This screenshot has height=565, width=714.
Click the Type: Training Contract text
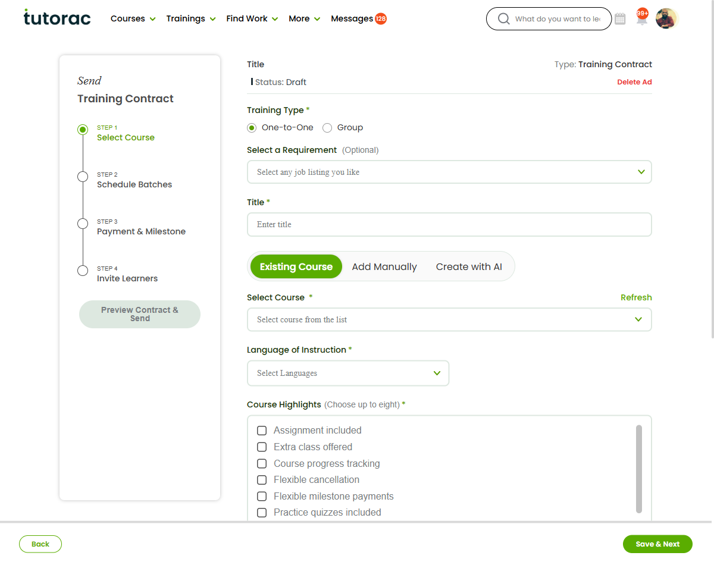pos(603,64)
